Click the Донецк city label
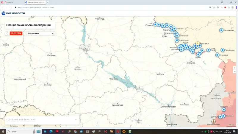 (214, 117)
